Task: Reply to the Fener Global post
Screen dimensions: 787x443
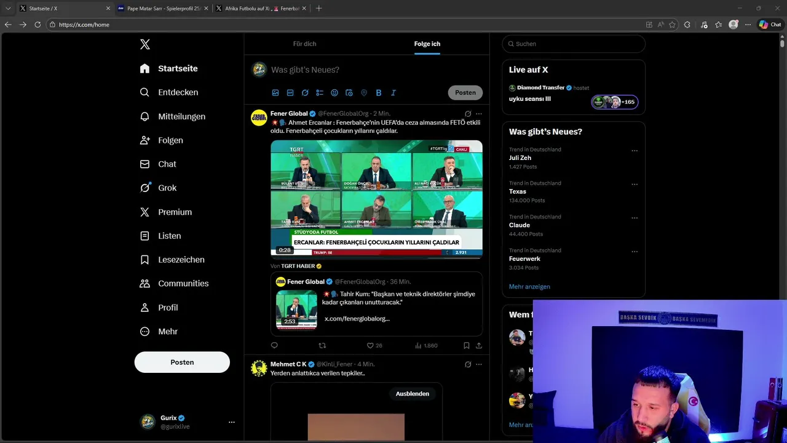Action: pyautogui.click(x=274, y=346)
